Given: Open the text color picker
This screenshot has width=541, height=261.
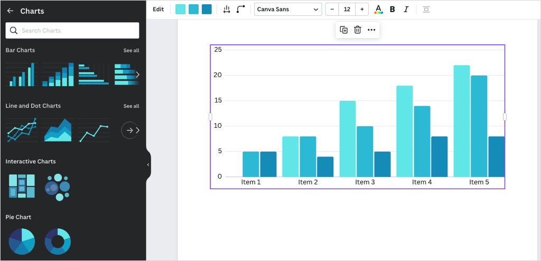Looking at the screenshot, I should pyautogui.click(x=378, y=9).
